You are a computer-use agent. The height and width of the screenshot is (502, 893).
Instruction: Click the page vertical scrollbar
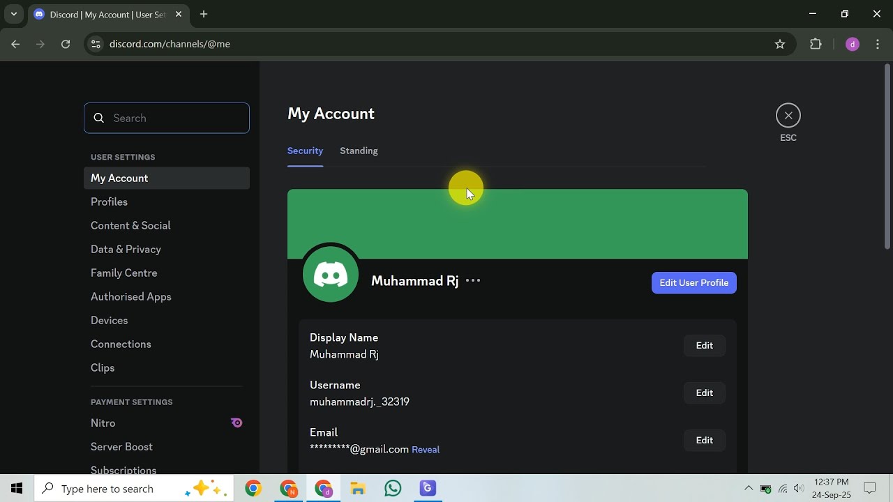pos(887,156)
